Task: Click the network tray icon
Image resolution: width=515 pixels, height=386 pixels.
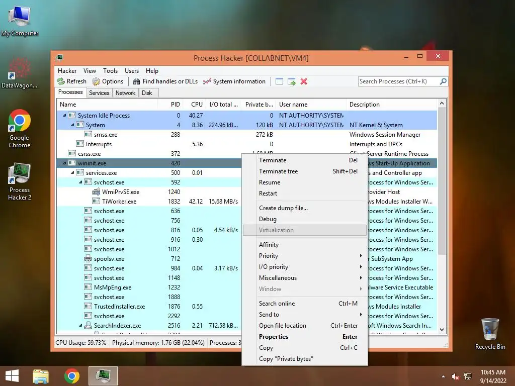Action: point(468,376)
